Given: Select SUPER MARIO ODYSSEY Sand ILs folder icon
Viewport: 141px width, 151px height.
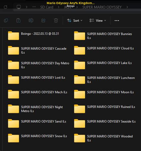Looking at the screenshot, I should 13,123.
